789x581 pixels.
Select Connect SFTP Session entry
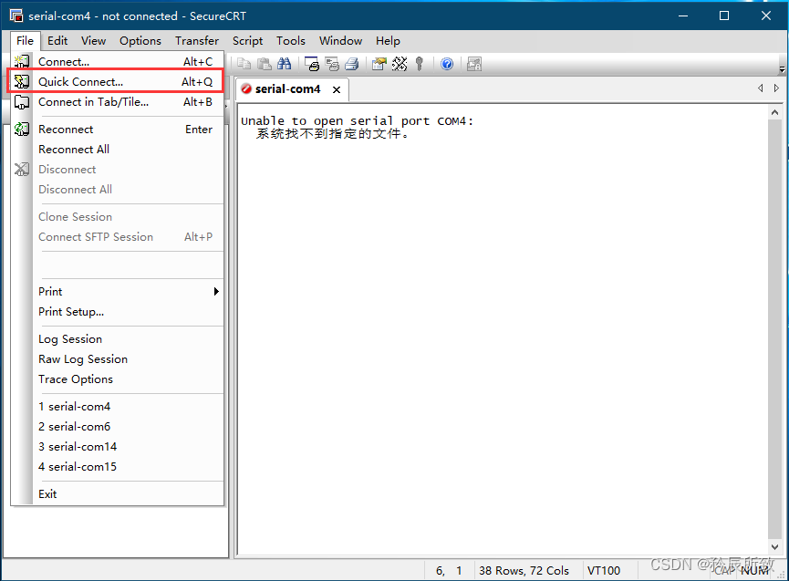pos(117,237)
